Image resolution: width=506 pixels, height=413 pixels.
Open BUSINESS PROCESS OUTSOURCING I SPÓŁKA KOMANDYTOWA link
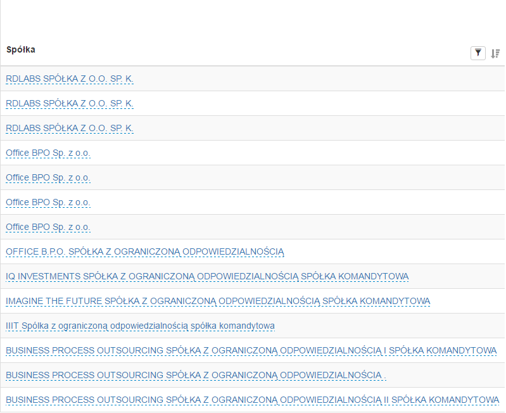(251, 351)
